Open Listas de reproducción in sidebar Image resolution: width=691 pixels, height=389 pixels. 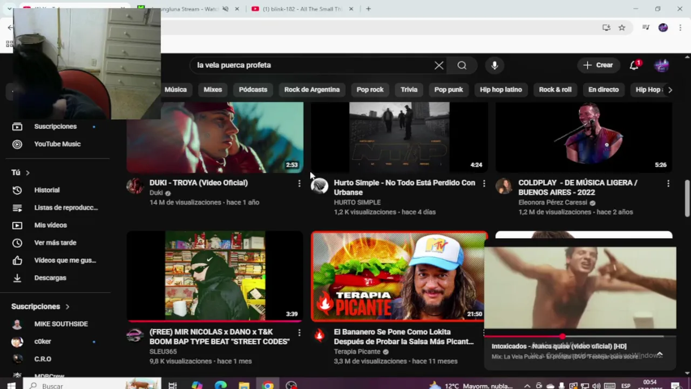58,207
